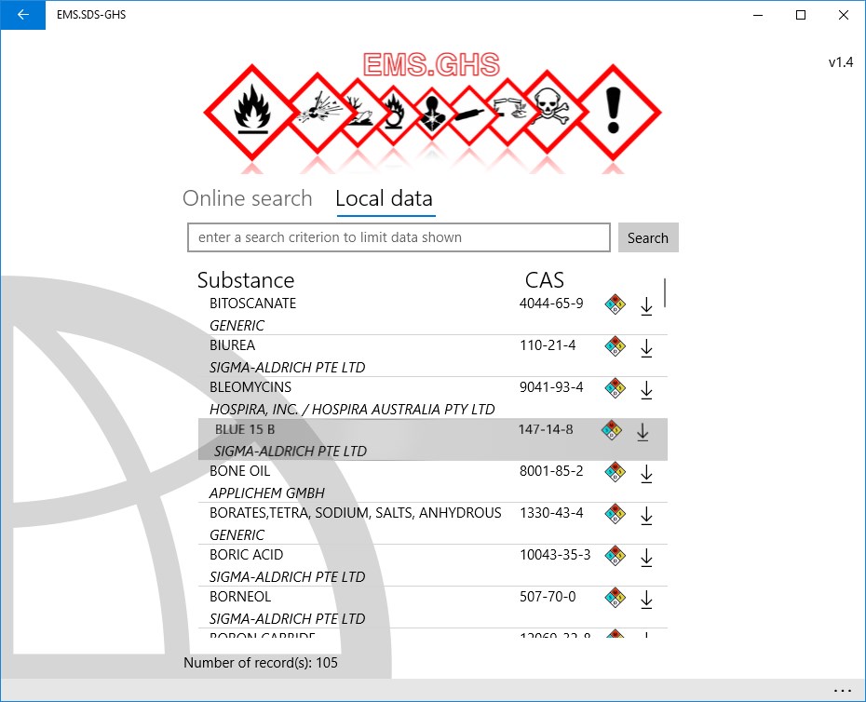Viewport: 866px width, 702px height.
Task: Select the BORIC ACID substance name
Action: click(x=247, y=555)
